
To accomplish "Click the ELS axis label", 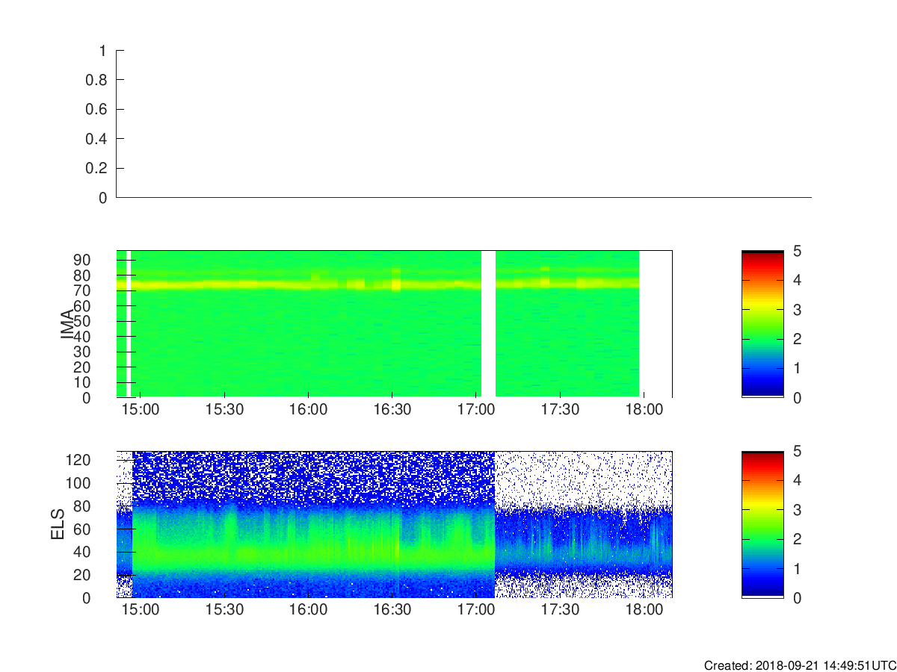I will point(59,524).
